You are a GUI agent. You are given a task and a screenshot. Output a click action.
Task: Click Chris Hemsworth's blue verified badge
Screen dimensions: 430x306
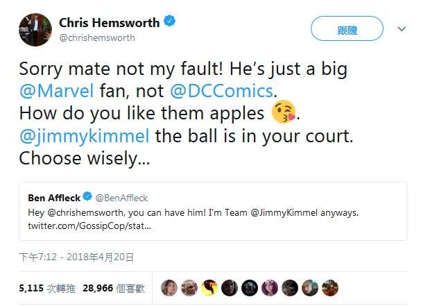(170, 21)
